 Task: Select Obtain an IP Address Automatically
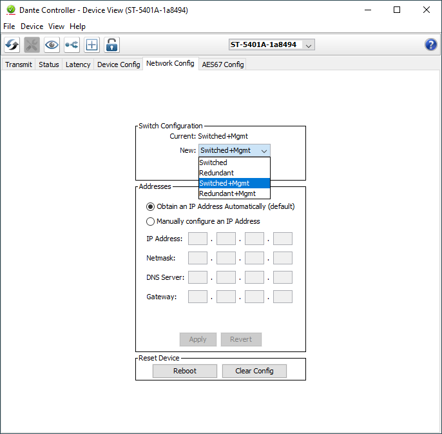[151, 207]
